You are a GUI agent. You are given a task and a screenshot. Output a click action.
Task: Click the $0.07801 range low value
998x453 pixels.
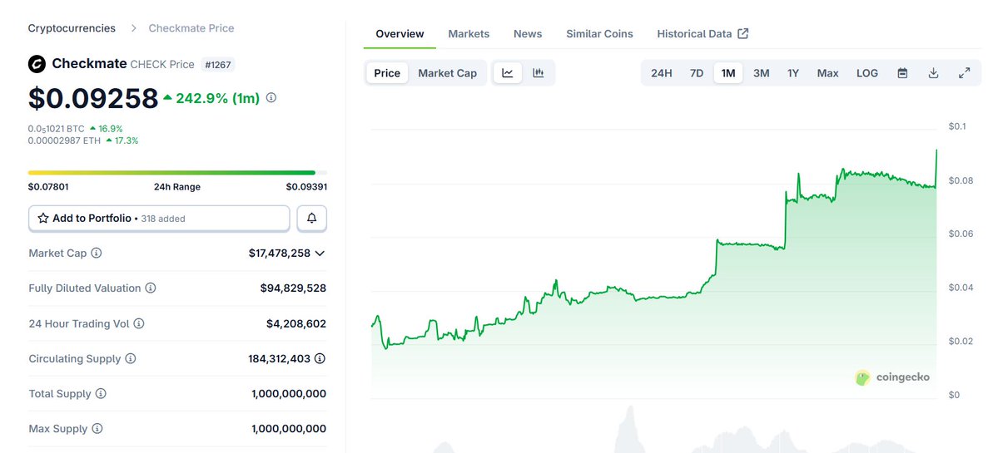[x=48, y=187]
